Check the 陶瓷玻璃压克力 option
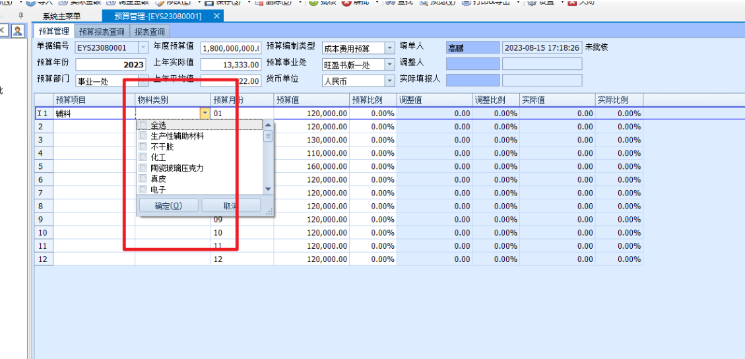Screen dimensions: 745x359 pyautogui.click(x=143, y=168)
